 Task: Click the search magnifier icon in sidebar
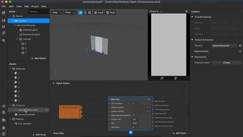(x=3, y=41)
